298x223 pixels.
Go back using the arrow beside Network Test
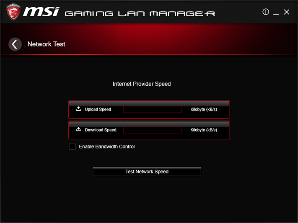15,44
